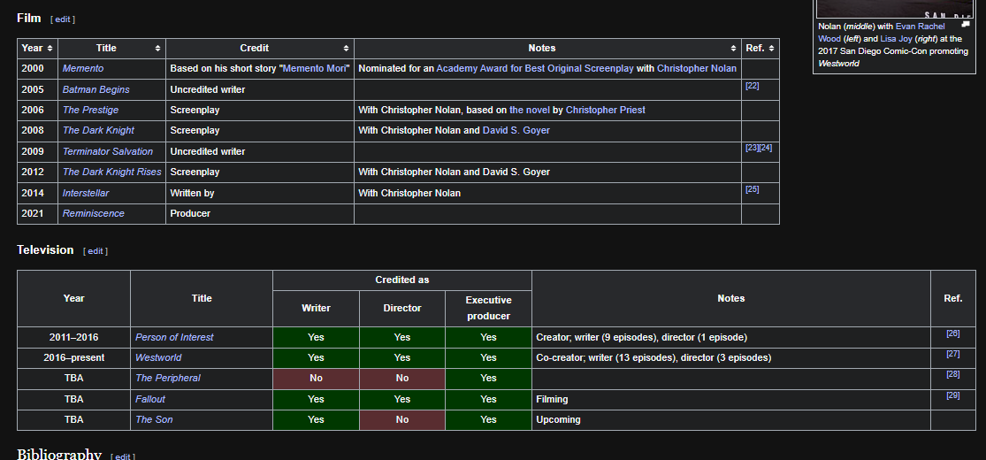Select Director 'No' cell for The Son
Image resolution: width=986 pixels, height=460 pixels.
click(x=402, y=419)
